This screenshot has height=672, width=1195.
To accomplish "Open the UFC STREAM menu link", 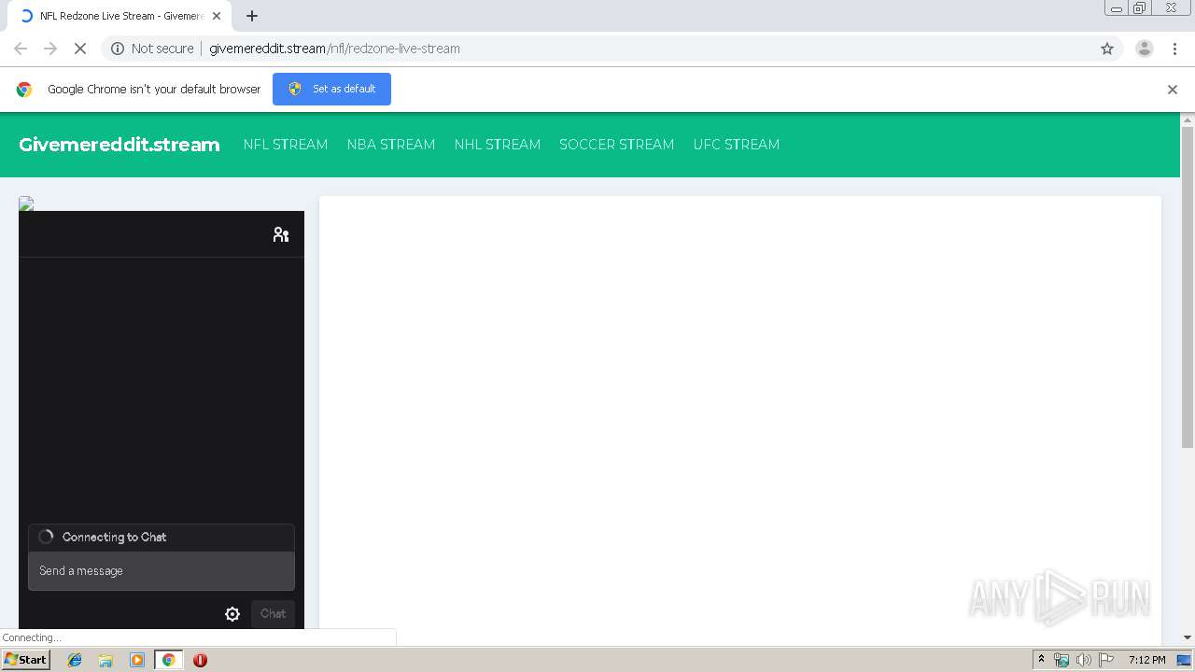I will [x=737, y=145].
